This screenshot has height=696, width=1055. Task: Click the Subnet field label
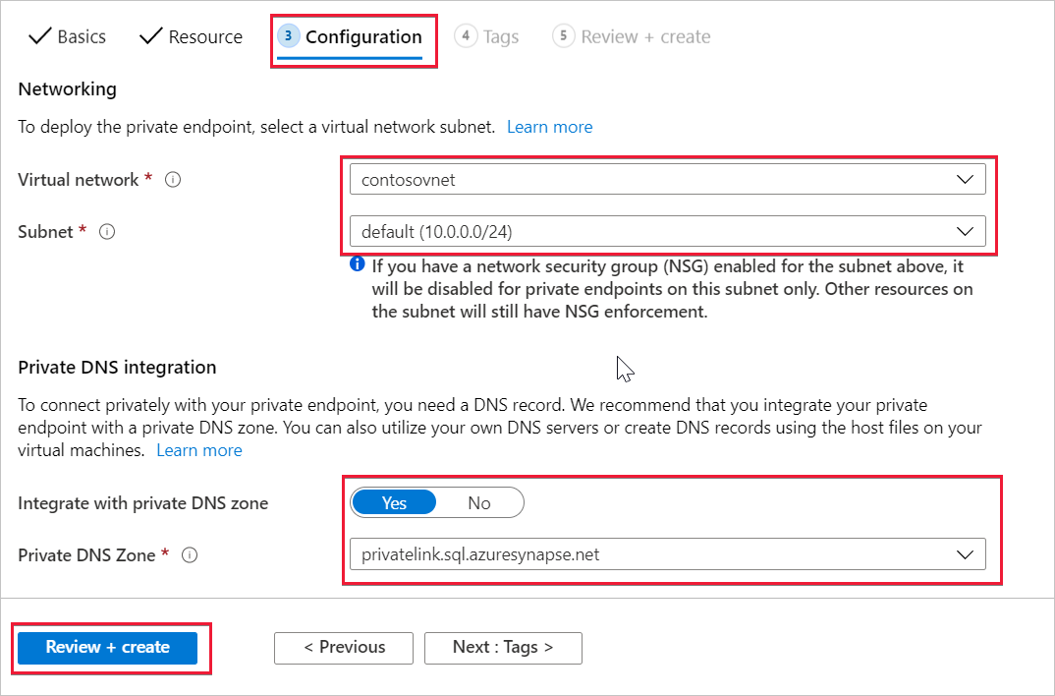[x=45, y=232]
